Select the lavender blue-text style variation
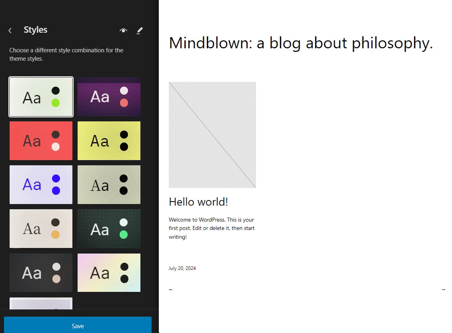This screenshot has width=452, height=333. [x=41, y=185]
